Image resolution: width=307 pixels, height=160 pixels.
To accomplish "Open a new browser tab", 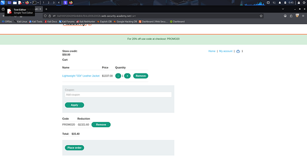I will coord(46,9).
